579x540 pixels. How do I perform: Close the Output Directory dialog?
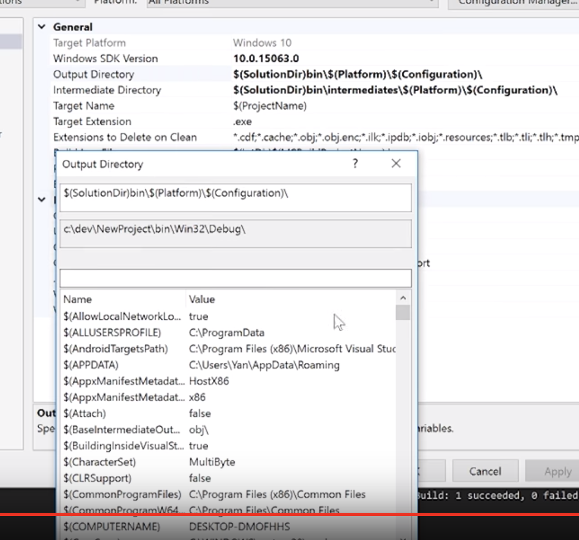point(396,164)
